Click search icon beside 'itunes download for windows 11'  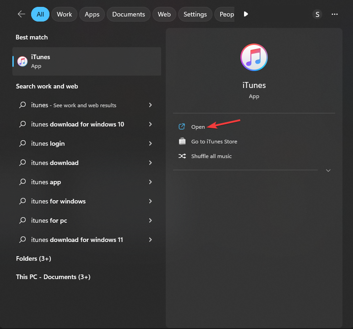click(x=22, y=240)
